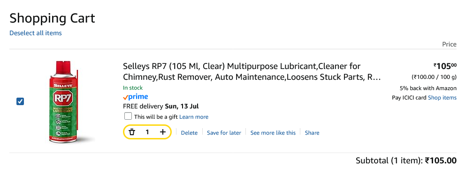Increase quantity with the plus icon

163,132
